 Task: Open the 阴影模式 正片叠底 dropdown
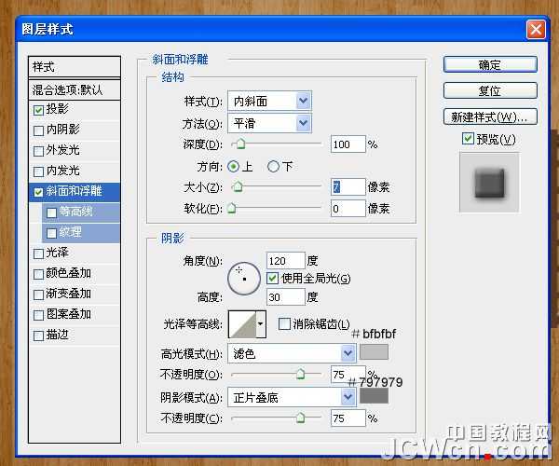click(x=292, y=397)
